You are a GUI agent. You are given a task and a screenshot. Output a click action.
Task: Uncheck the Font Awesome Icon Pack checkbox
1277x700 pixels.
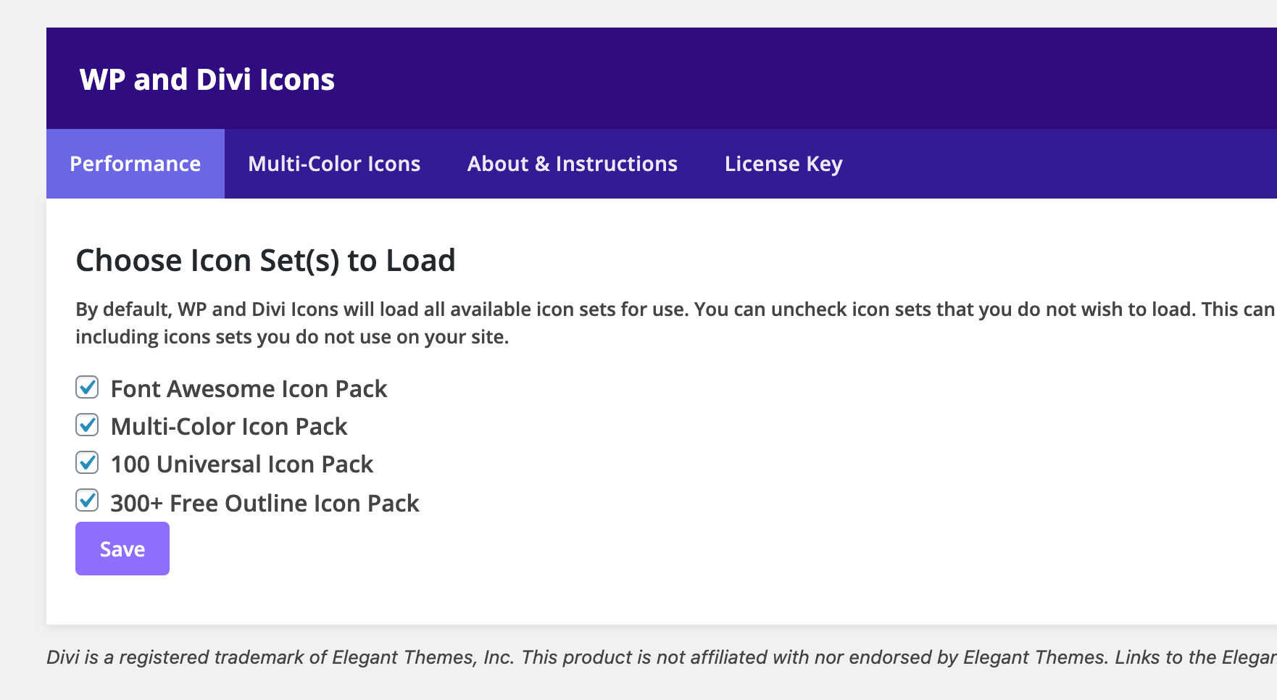tap(87, 387)
